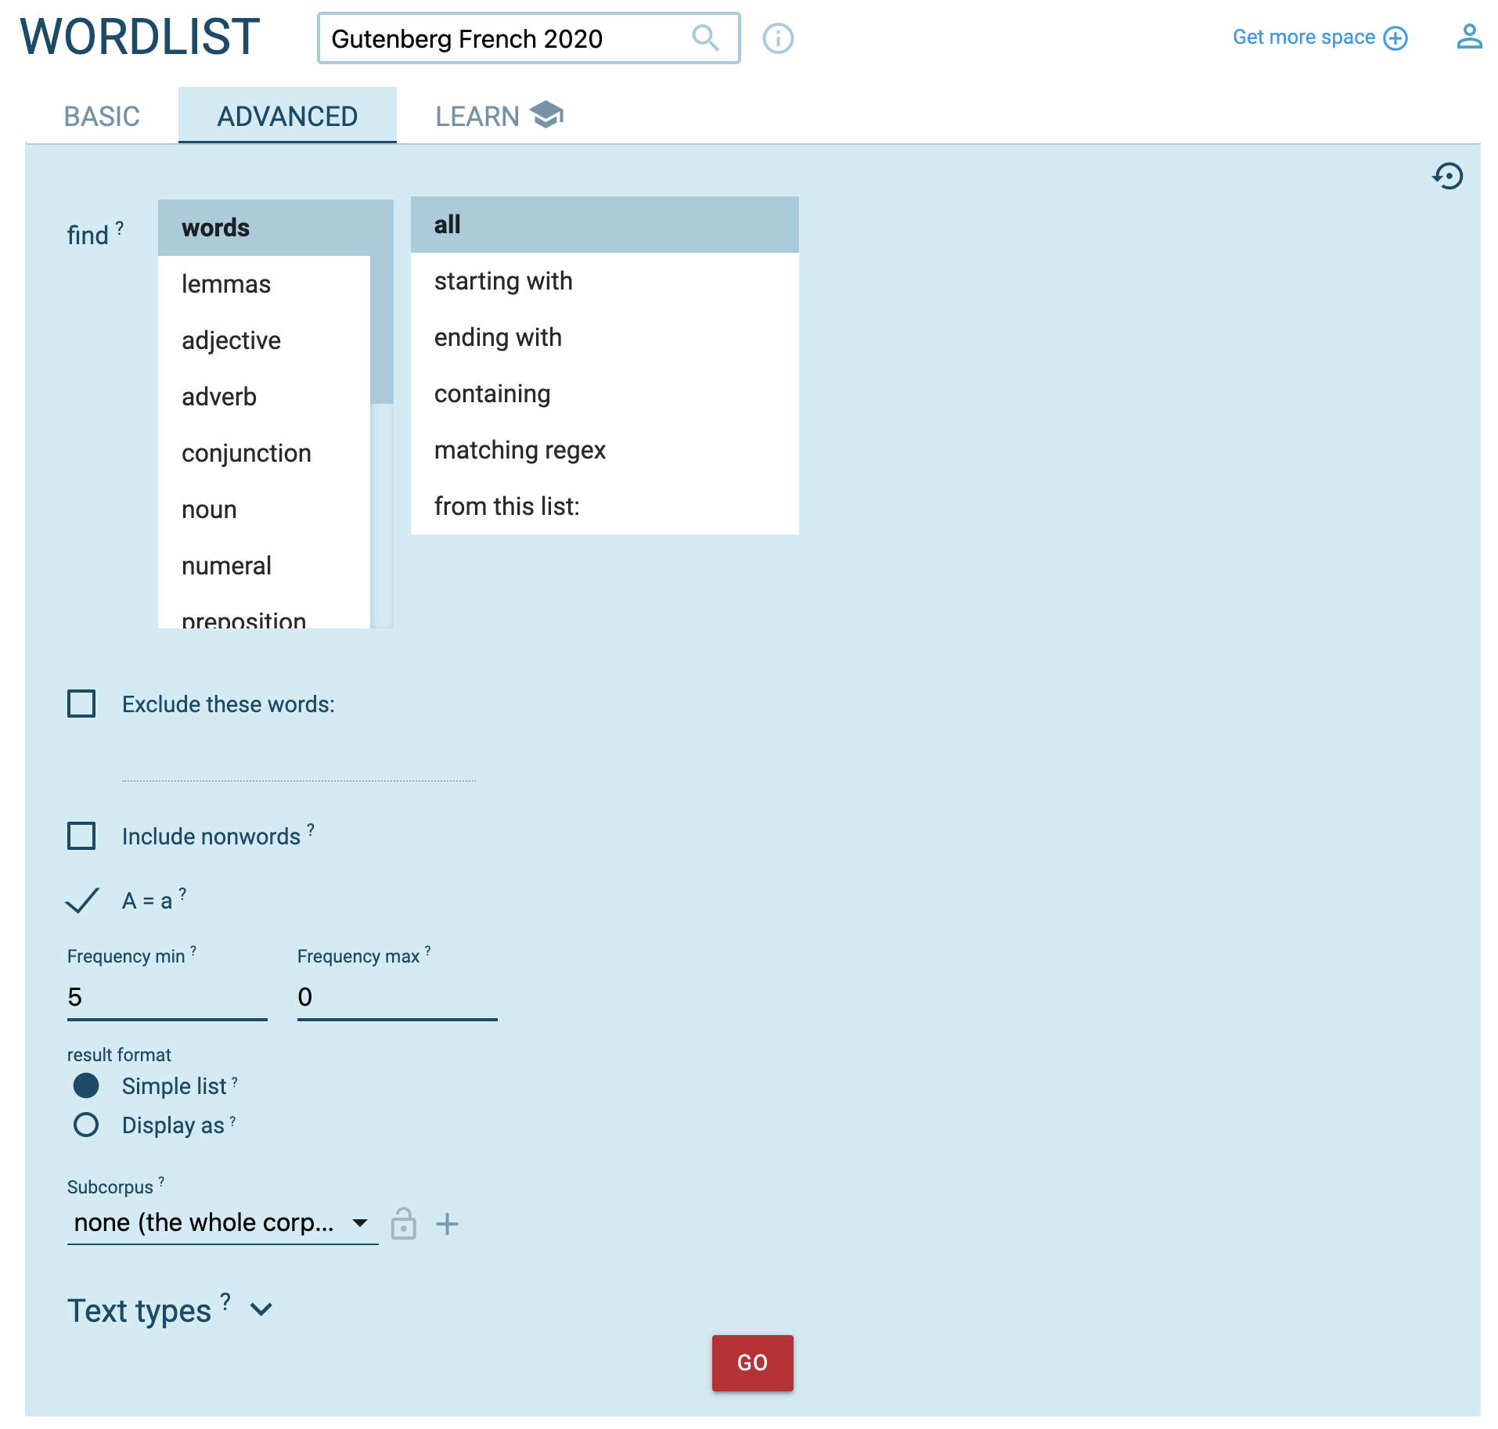Image resolution: width=1498 pixels, height=1429 pixels.
Task: Choose lemmas in the find list
Action: 264,284
